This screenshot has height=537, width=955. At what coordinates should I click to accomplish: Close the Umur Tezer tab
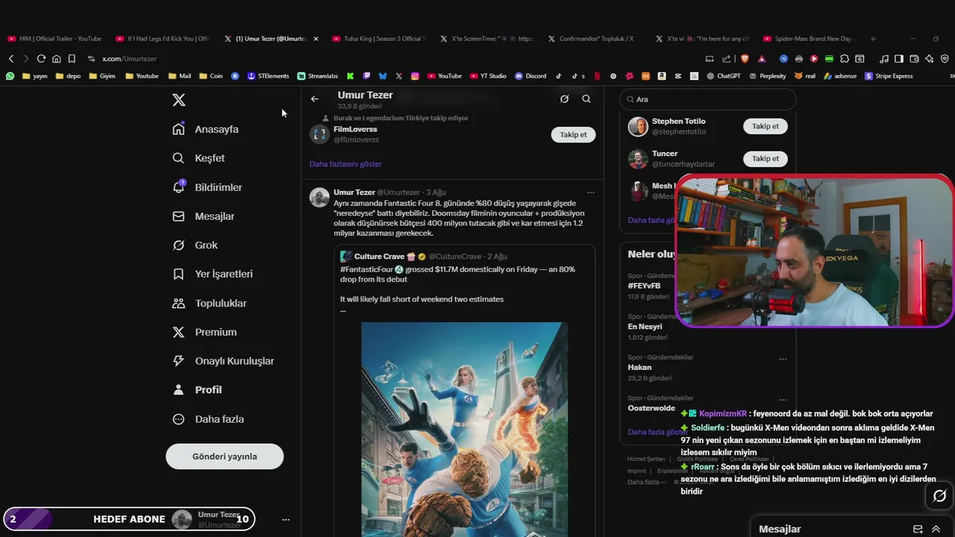click(316, 39)
